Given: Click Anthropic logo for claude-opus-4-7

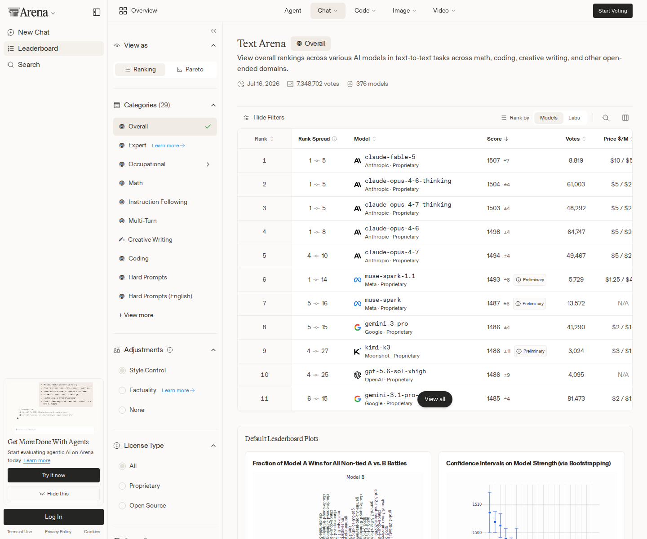Looking at the screenshot, I should pos(358,256).
